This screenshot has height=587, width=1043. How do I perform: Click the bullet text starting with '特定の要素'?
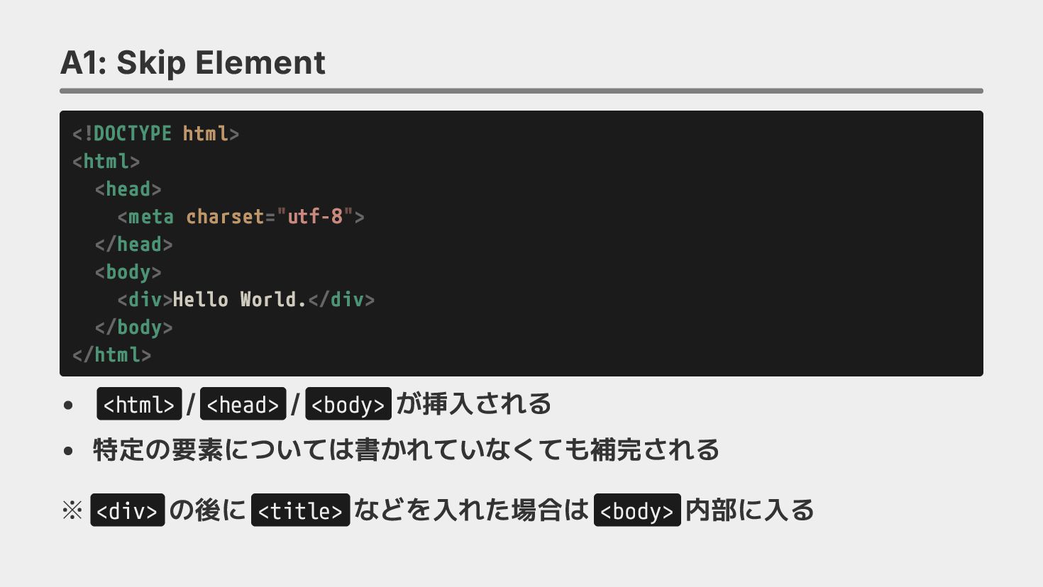[x=406, y=449]
